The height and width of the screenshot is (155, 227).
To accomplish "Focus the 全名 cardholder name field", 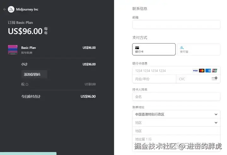I will pyautogui.click(x=176, y=97).
